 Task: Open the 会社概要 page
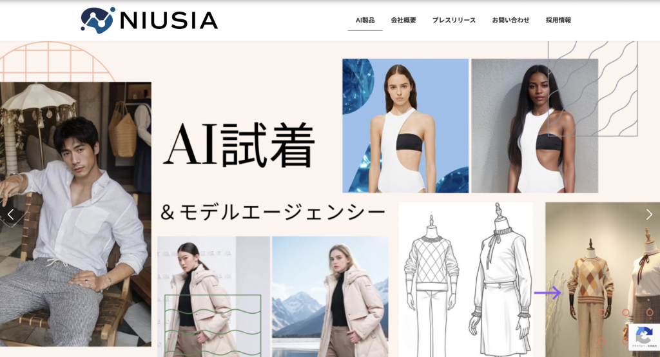coord(403,20)
